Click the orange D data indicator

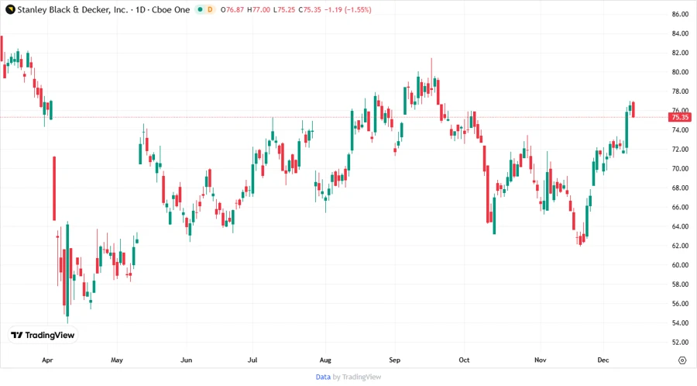pos(210,9)
